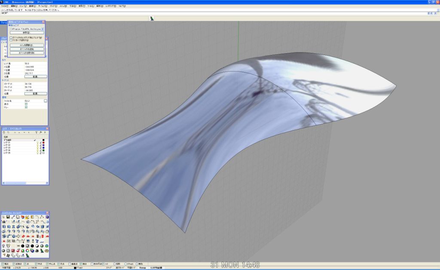Click the red color swatch of layer 01
Screen dimensions: 440x270
pos(43,143)
